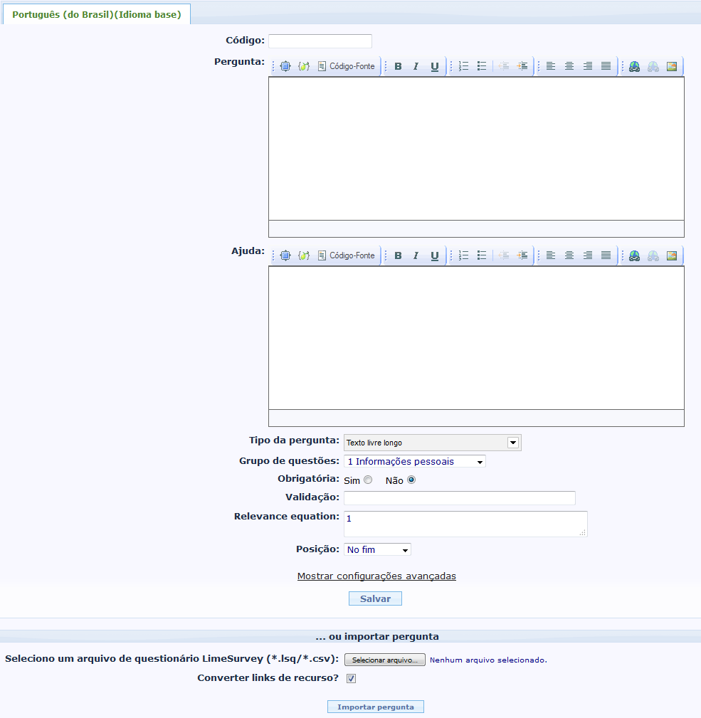
Task: Expand the Grupo de questões dropdown
Action: click(x=414, y=461)
